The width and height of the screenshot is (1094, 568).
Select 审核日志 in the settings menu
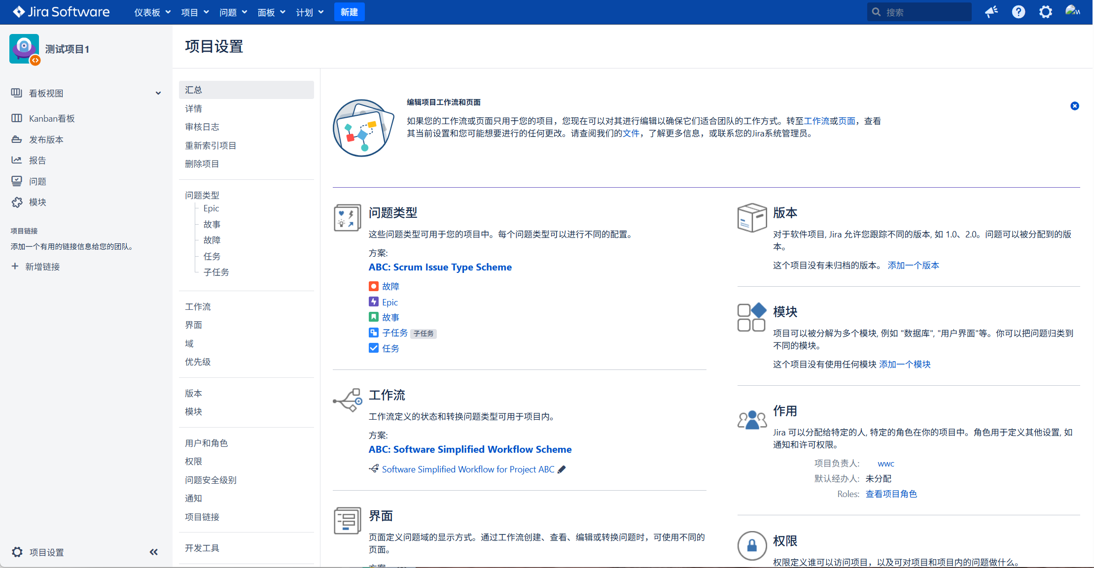[202, 127]
